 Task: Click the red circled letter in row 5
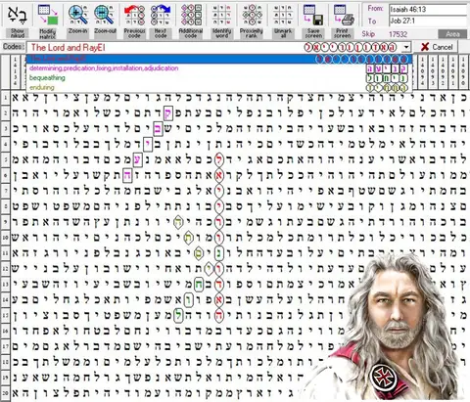[219, 160]
